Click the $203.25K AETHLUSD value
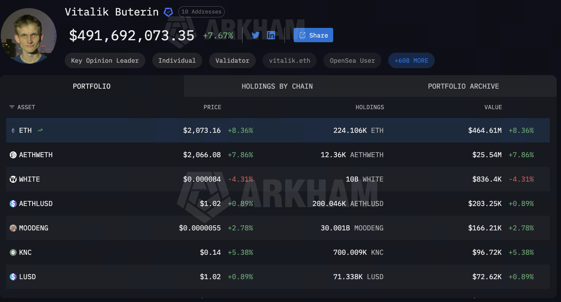Screen dimensions: 561x302 click(485, 204)
